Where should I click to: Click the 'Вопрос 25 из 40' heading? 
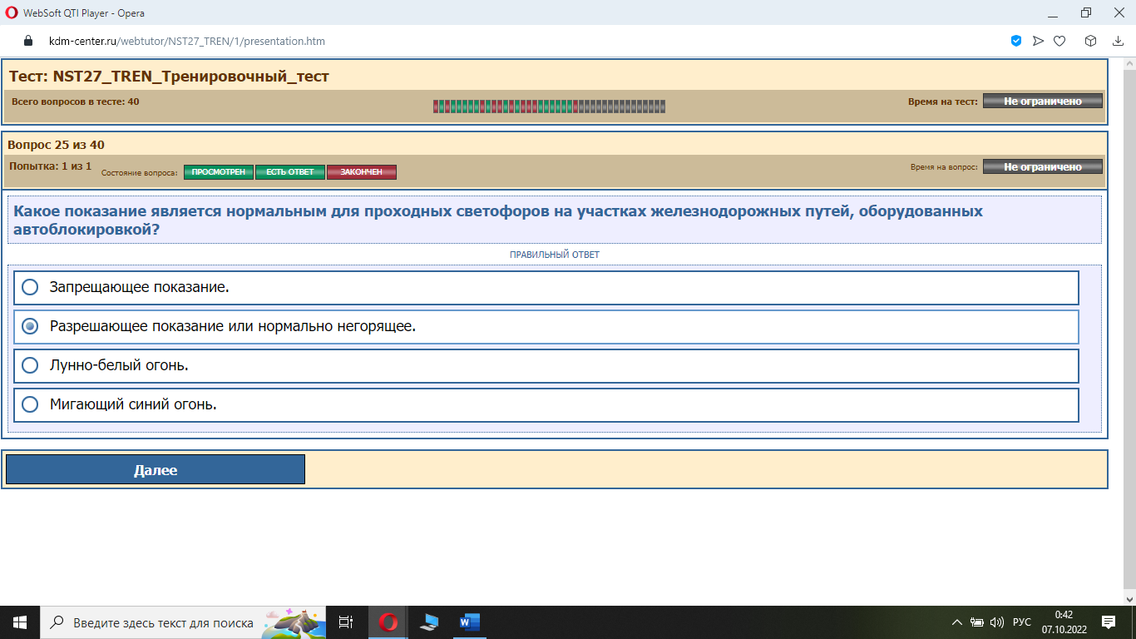pyautogui.click(x=56, y=145)
